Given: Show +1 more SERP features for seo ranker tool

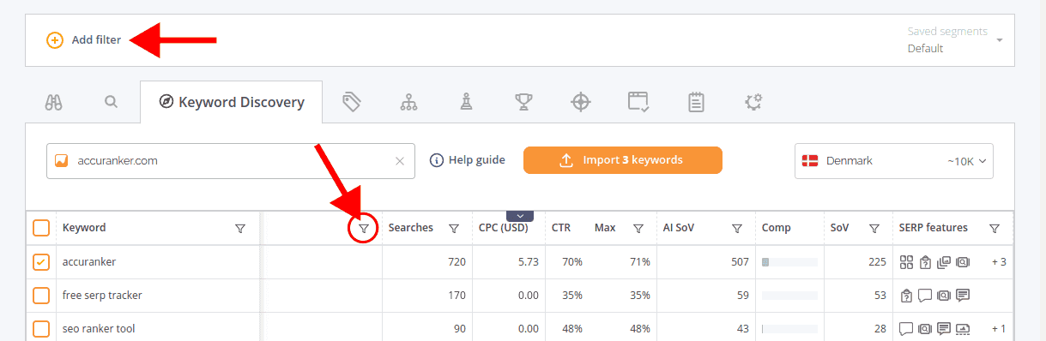Looking at the screenshot, I should coord(999,329).
